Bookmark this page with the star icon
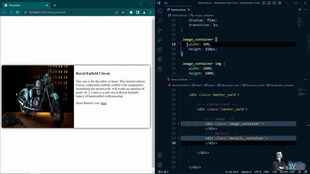 click(x=123, y=12)
